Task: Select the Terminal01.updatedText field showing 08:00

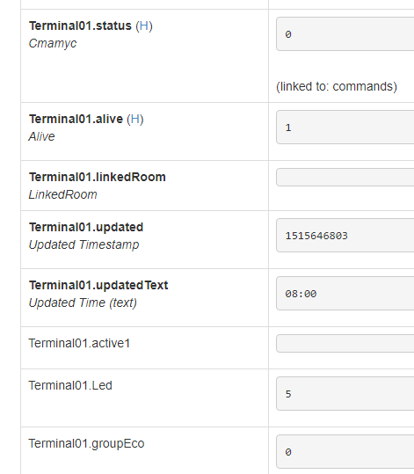Action: point(345,293)
